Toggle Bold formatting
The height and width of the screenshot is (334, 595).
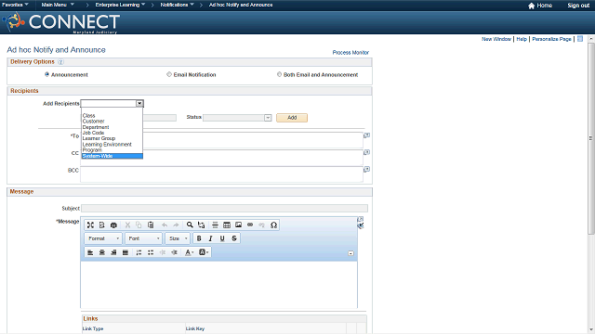click(x=199, y=238)
